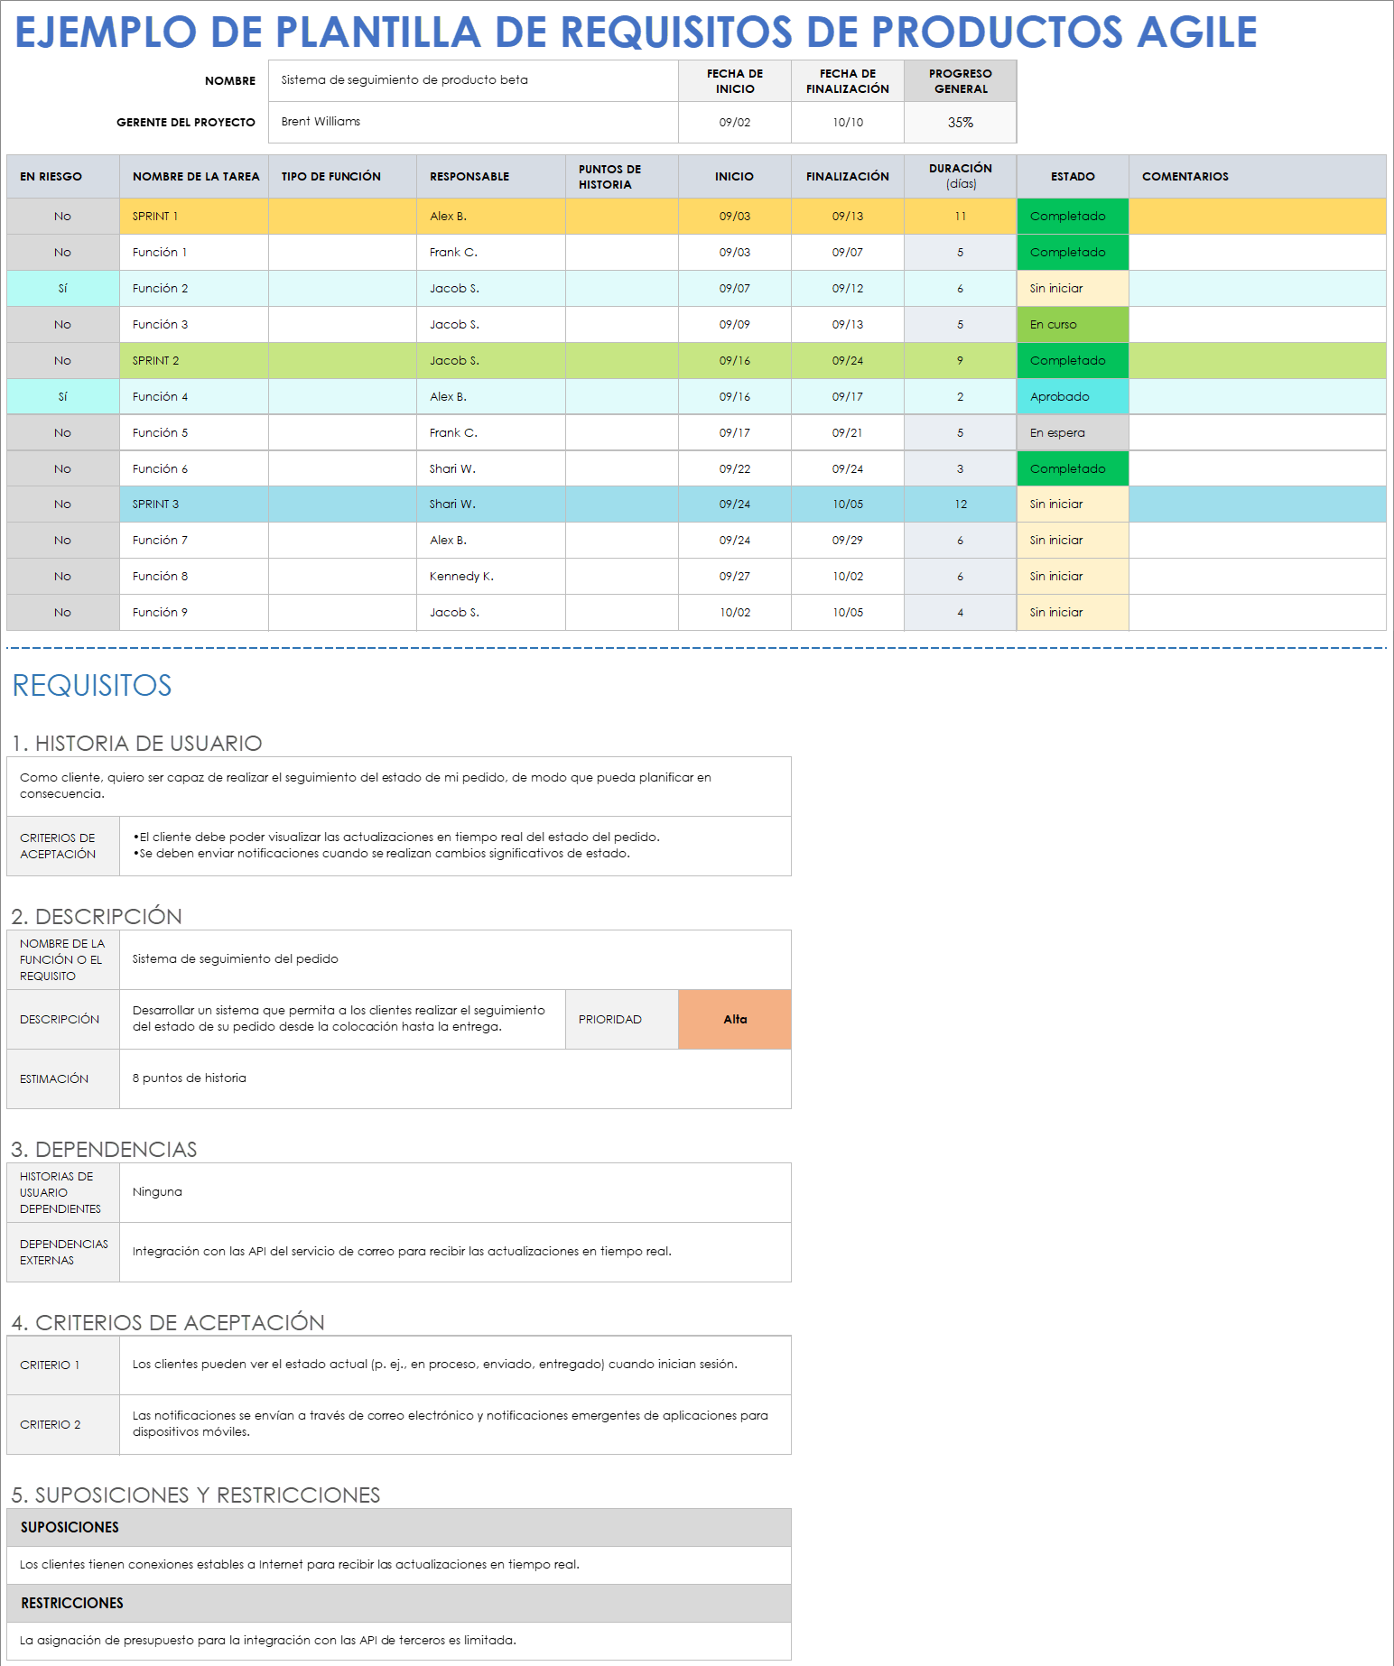Select "Sistema de seguimiento del pedido" cell
Screen dimensions: 1394x1666
(x=455, y=959)
